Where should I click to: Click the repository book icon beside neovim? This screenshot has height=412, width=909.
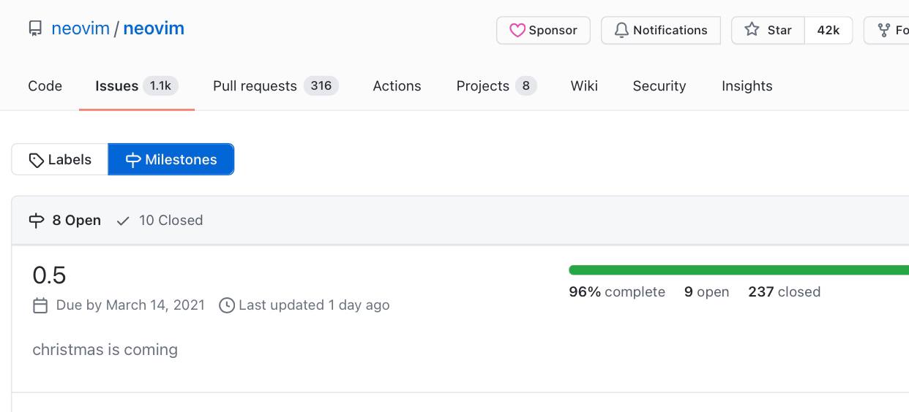(x=35, y=29)
